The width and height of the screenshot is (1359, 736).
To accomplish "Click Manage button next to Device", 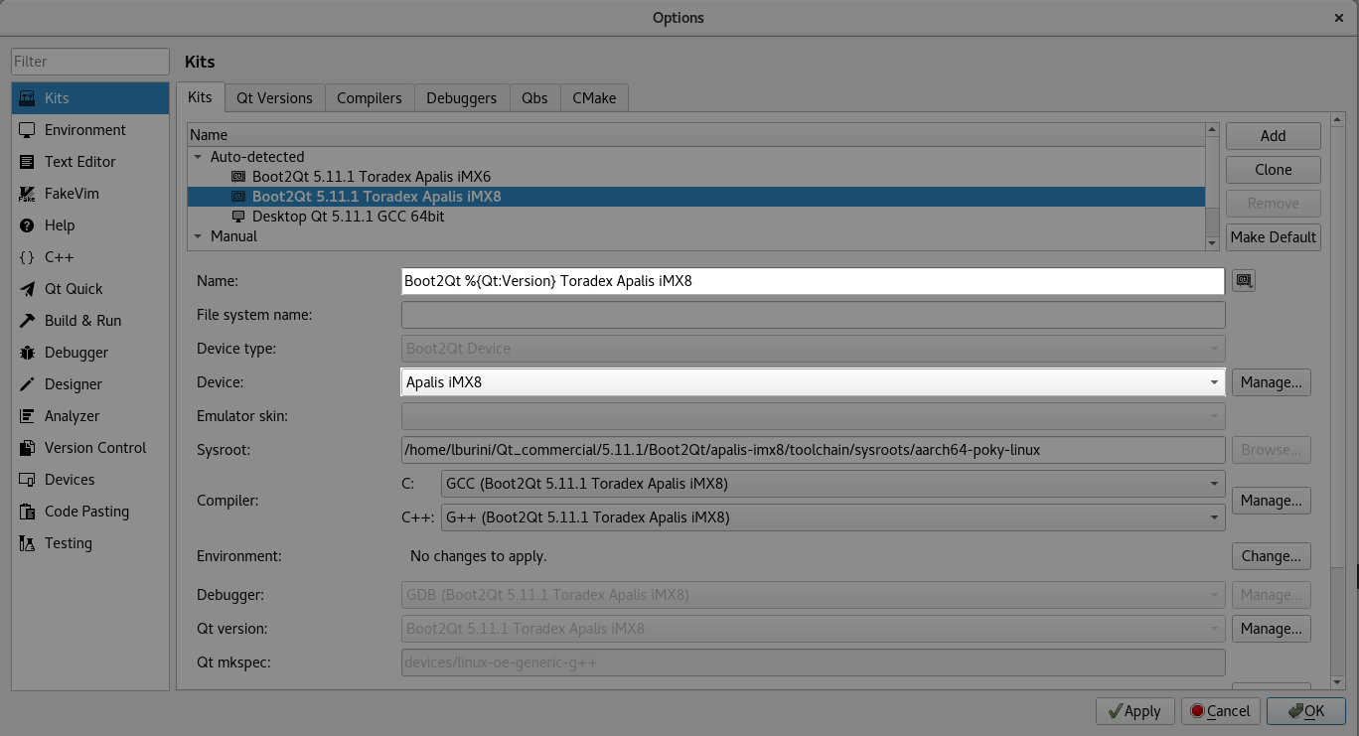I will tap(1272, 382).
